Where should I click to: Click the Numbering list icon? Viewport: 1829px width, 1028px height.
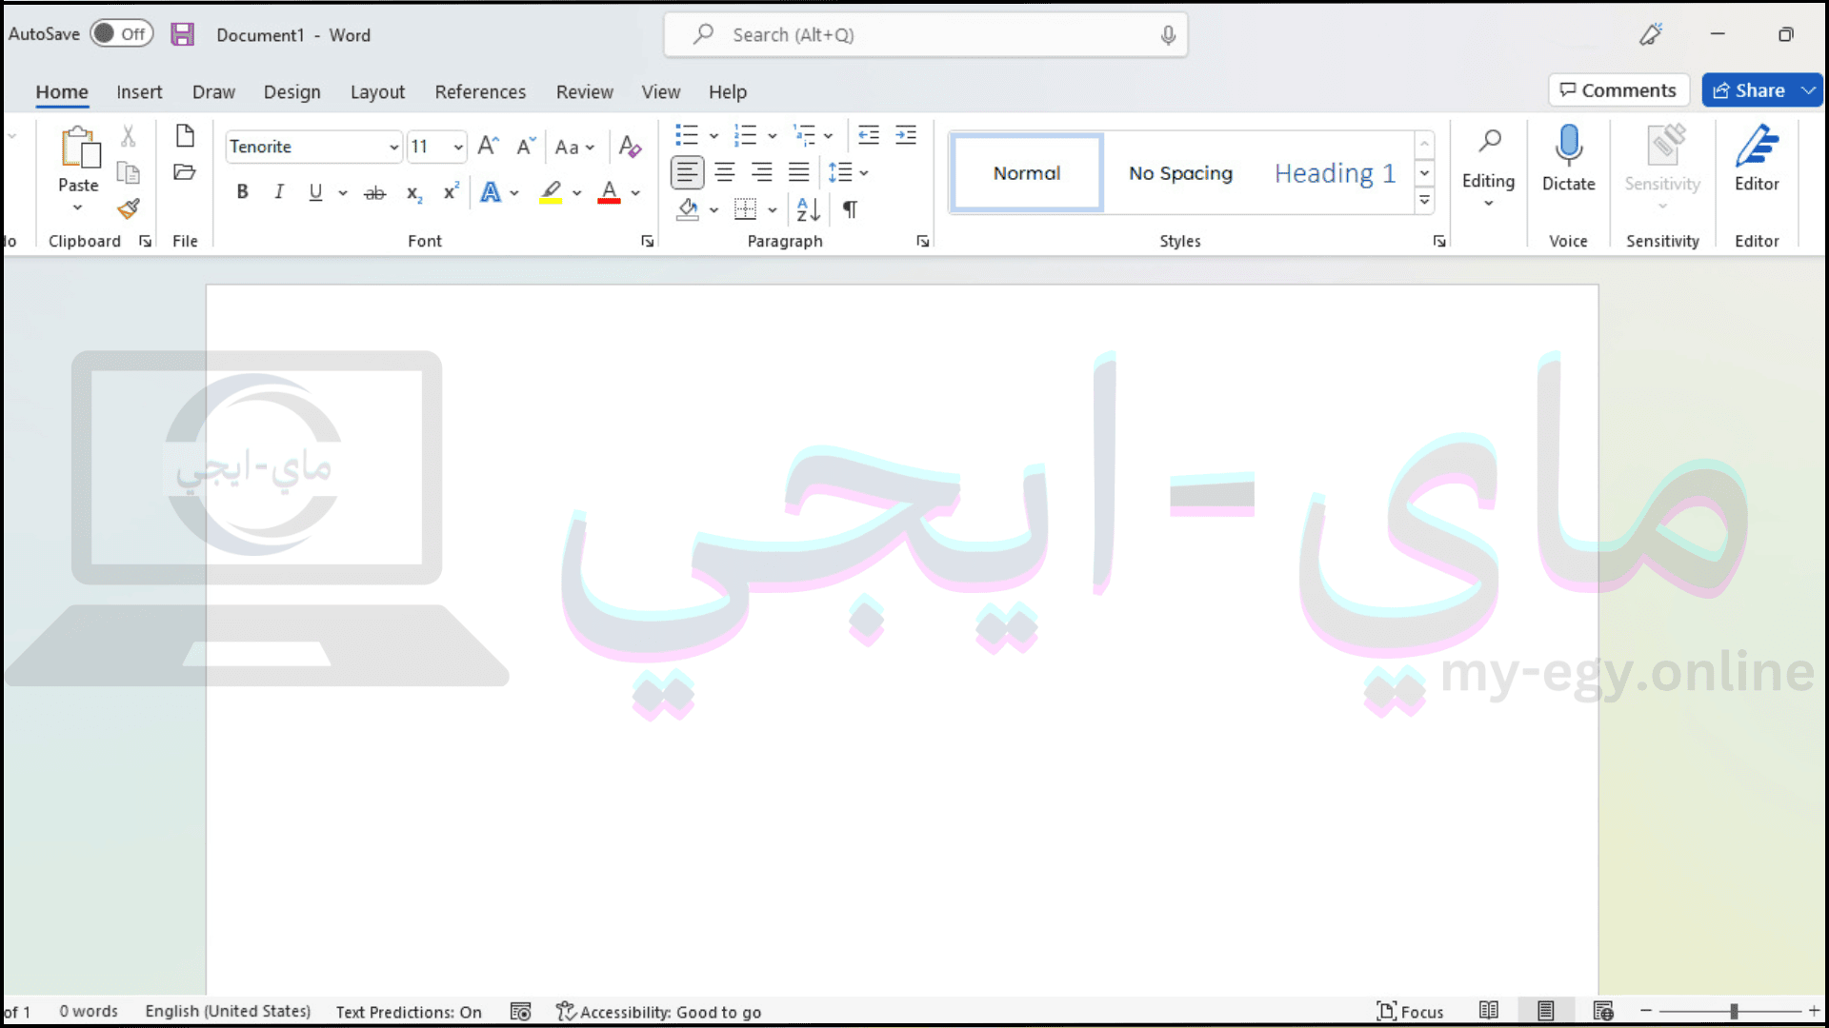(746, 135)
